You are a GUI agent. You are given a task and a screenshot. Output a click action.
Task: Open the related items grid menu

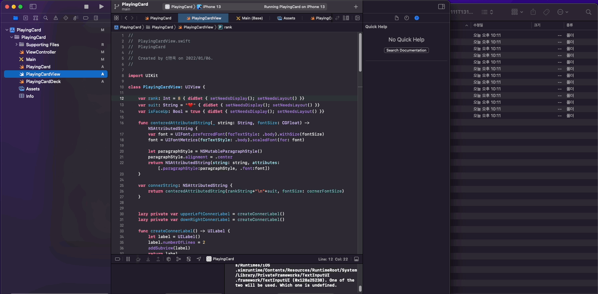click(x=116, y=18)
